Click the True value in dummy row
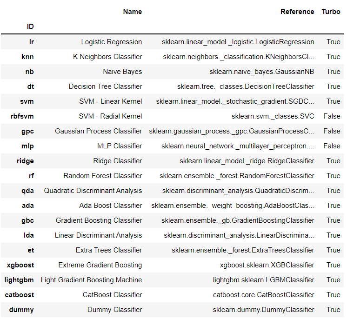The width and height of the screenshot is (347, 319). click(334, 310)
